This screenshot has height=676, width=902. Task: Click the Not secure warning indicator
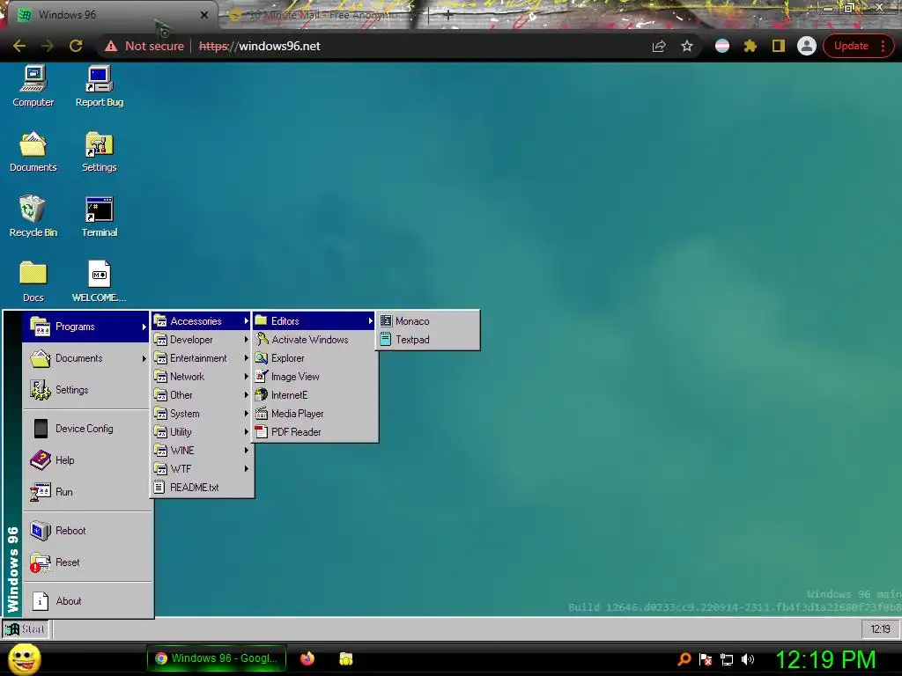point(144,46)
